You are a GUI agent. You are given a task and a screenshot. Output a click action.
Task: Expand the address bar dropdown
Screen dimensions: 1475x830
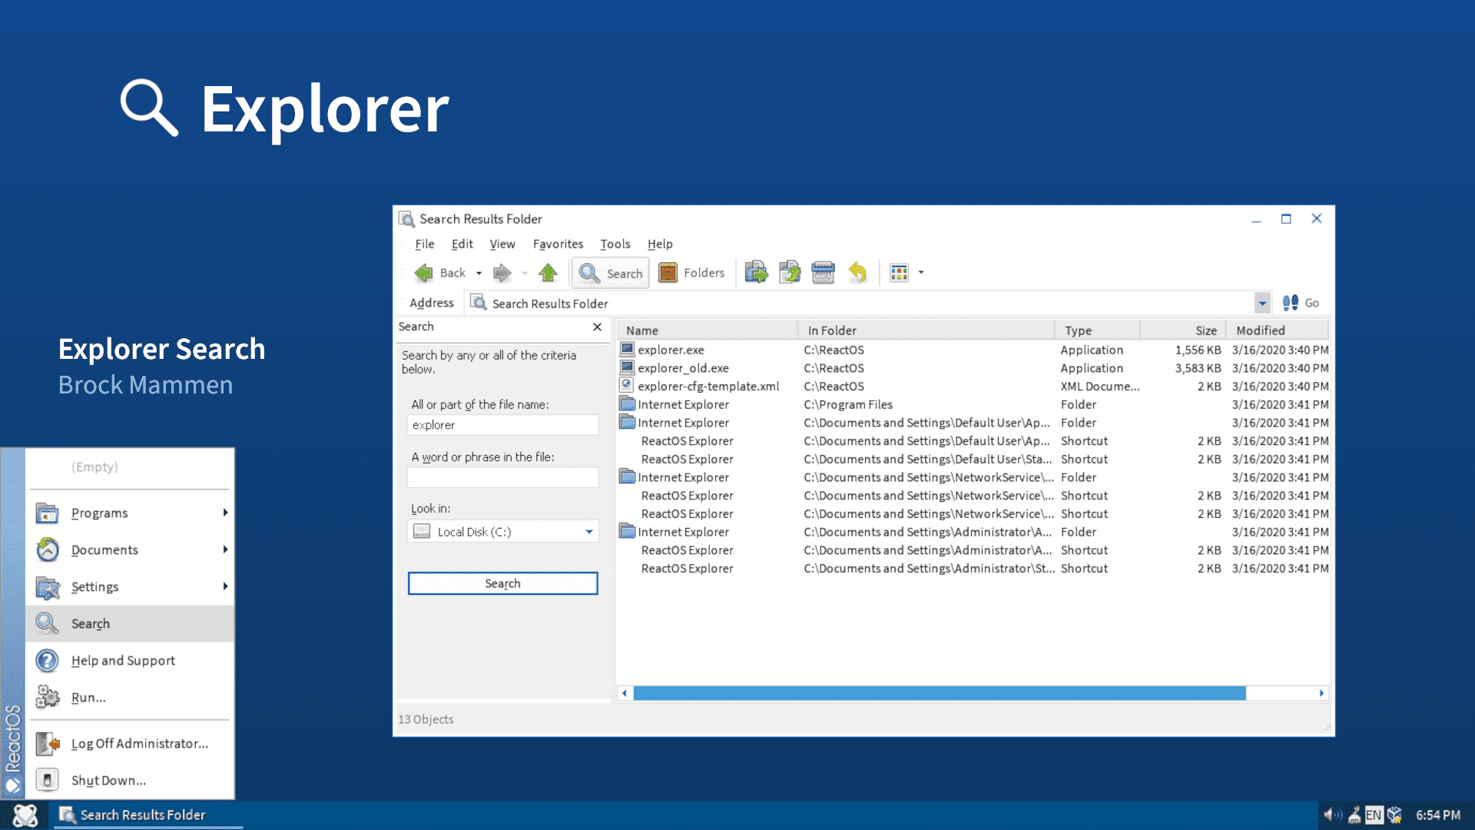(1262, 302)
